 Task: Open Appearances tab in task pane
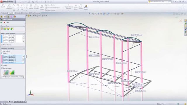click(186, 32)
